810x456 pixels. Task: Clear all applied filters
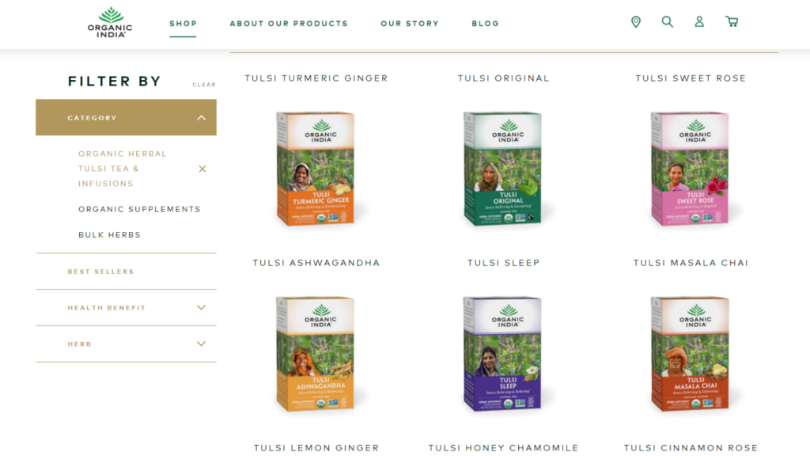[x=204, y=84]
